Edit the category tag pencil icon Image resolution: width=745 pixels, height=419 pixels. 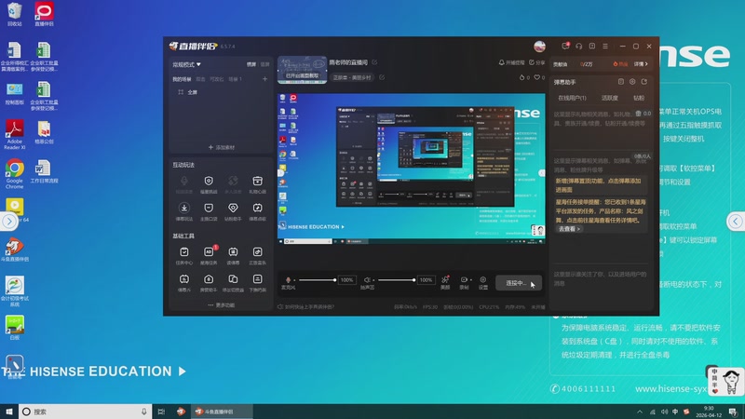point(382,77)
